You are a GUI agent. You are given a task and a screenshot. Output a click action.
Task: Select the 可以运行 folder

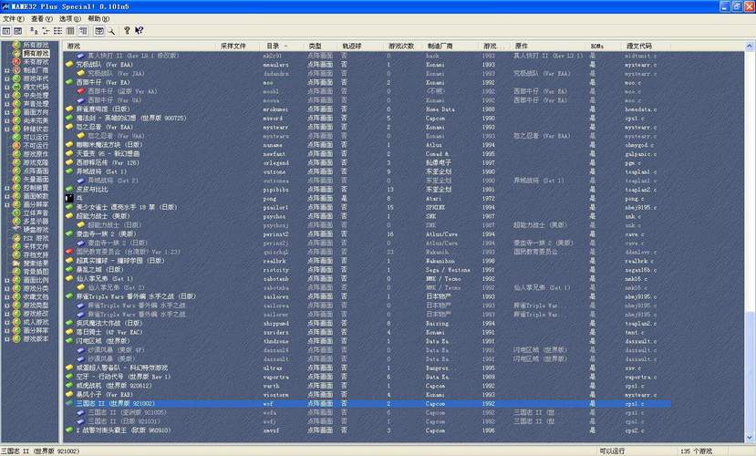[x=36, y=138]
